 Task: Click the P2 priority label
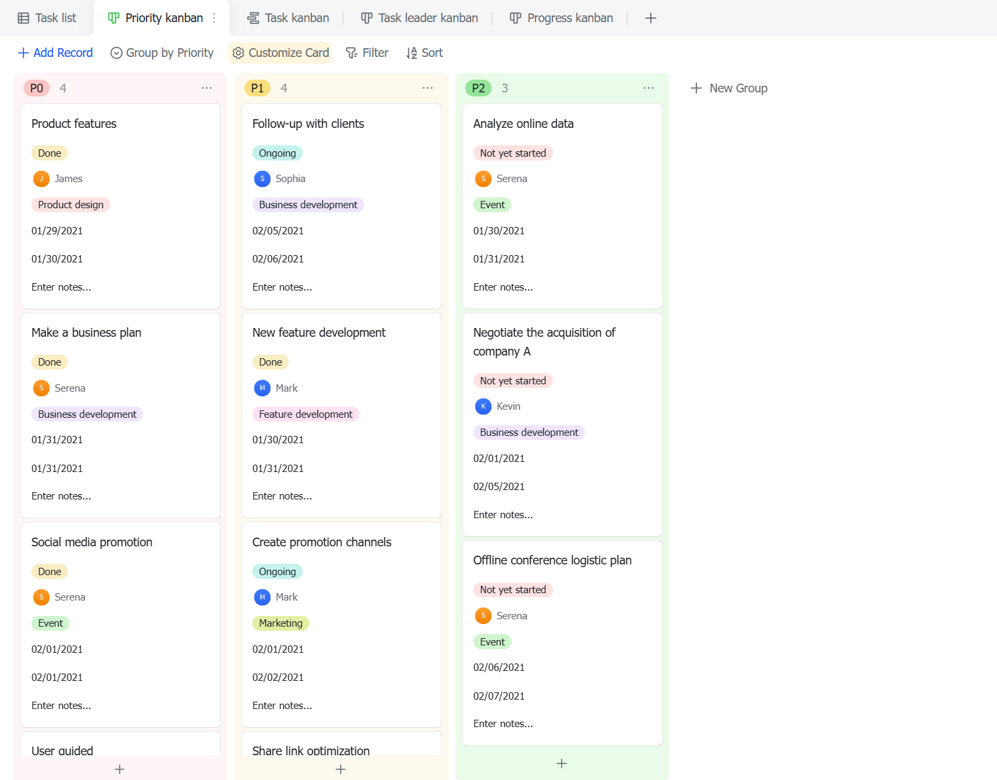coord(478,88)
